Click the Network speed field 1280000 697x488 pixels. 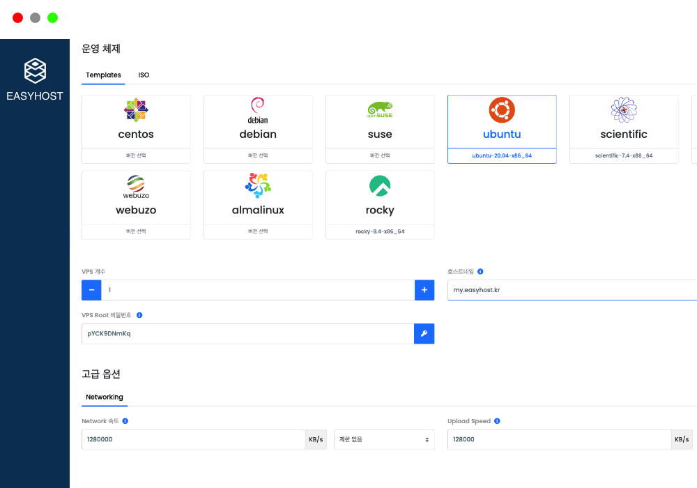193,440
